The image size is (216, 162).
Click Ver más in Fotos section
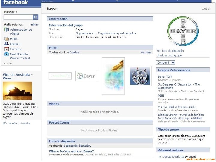click(146, 52)
